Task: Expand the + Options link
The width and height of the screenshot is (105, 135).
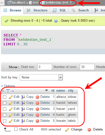Action: point(8,86)
